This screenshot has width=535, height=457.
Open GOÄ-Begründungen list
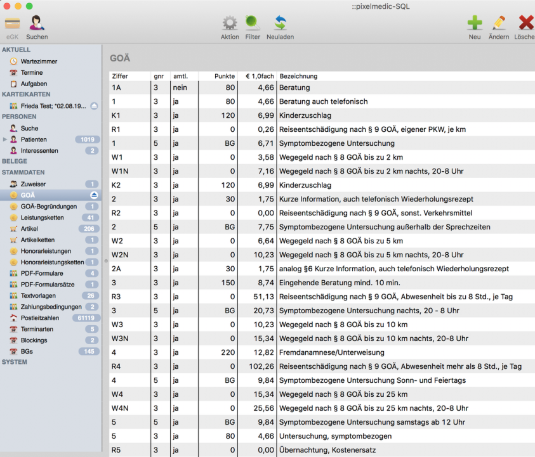tap(49, 207)
